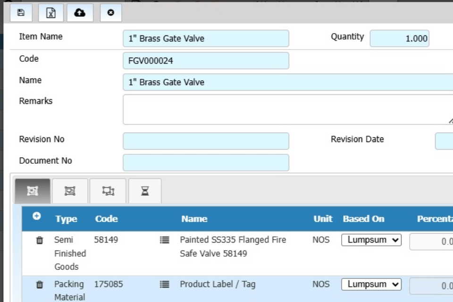Image resolution: width=453 pixels, height=302 pixels.
Task: Click the Code column header
Action: [106, 219]
